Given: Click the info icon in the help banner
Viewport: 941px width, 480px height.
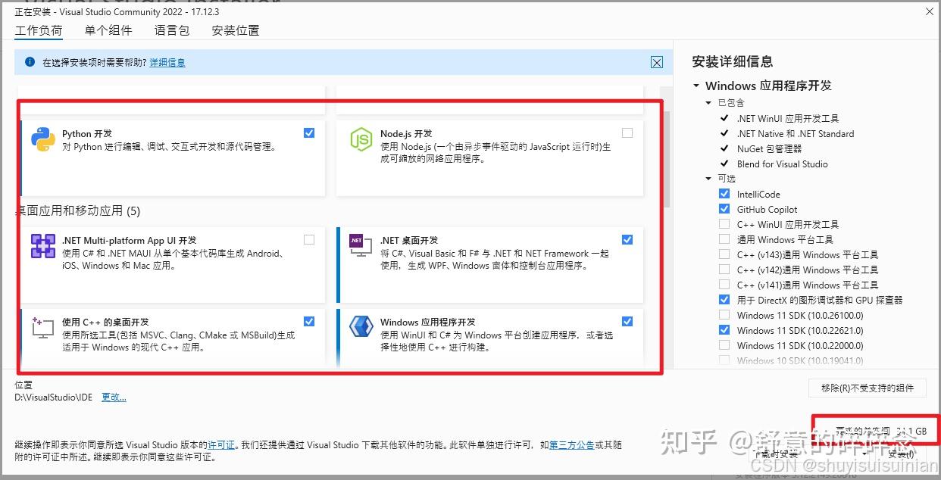Looking at the screenshot, I should coord(30,62).
